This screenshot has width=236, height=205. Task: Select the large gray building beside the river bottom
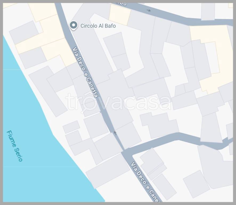point(108,171)
